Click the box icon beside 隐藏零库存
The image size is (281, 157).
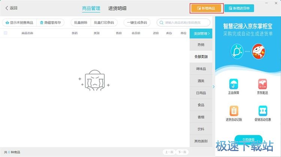pos(42,23)
